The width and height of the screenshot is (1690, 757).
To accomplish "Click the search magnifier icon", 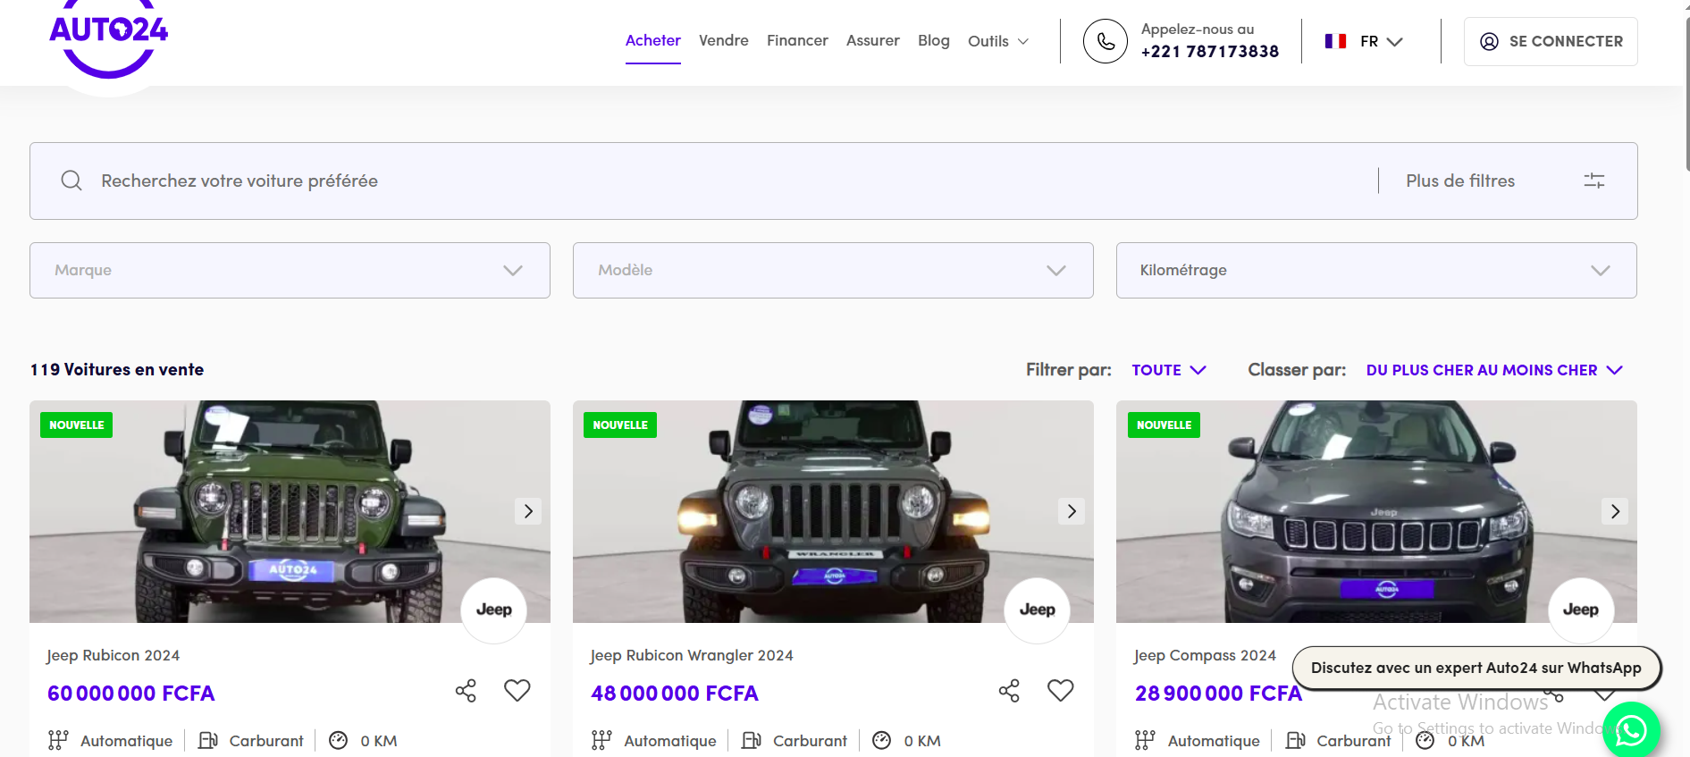I will [71, 181].
